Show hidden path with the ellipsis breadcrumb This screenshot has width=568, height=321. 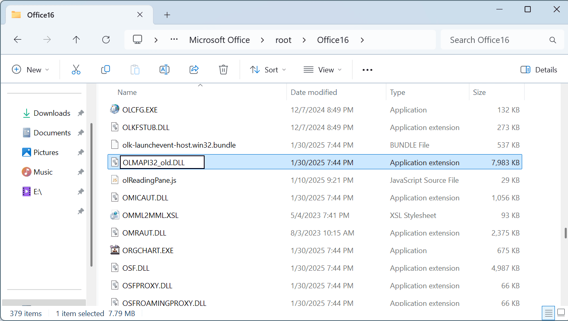coord(174,40)
